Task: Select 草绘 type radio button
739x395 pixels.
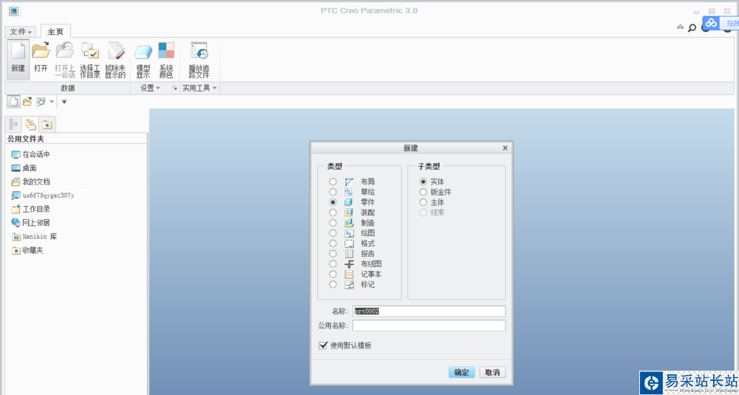Action: pyautogui.click(x=333, y=192)
